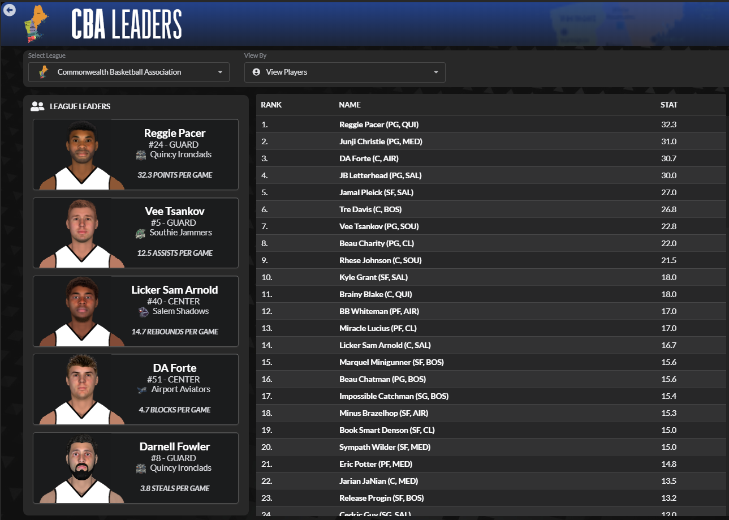Click Minus Brazelhop (SF, AIR) row
This screenshot has width=729, height=520.
tap(491, 413)
